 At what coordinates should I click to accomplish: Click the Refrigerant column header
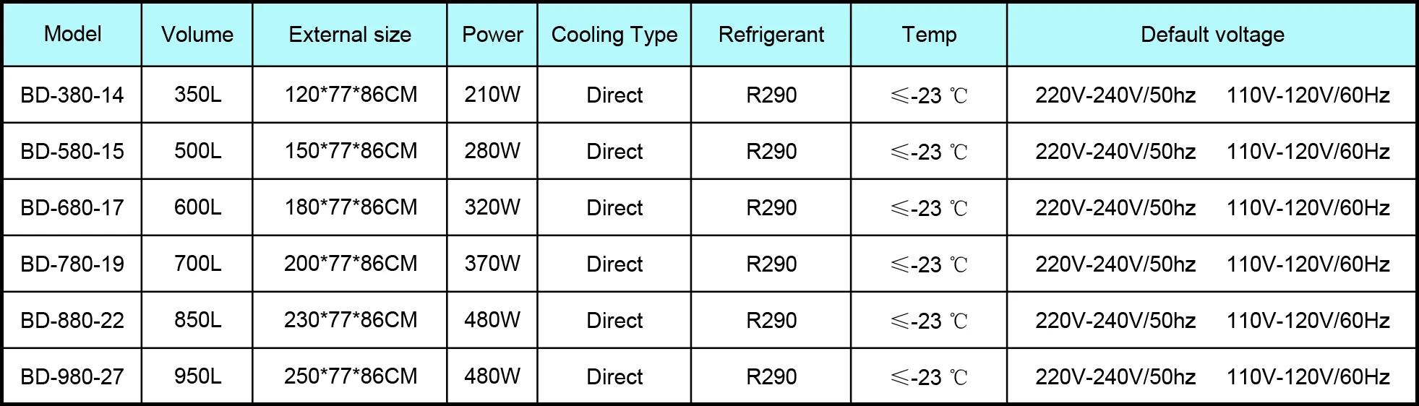click(771, 34)
